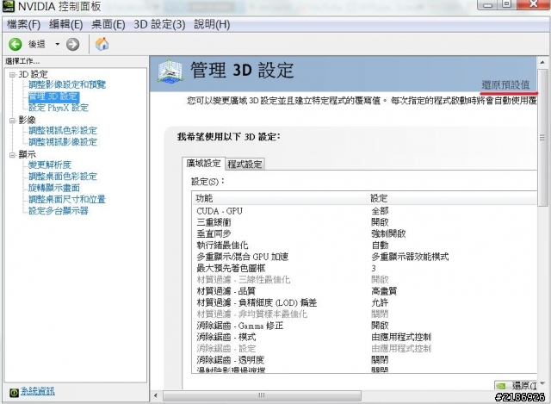
Task: Open the back history dropdown arrow
Action: point(58,44)
